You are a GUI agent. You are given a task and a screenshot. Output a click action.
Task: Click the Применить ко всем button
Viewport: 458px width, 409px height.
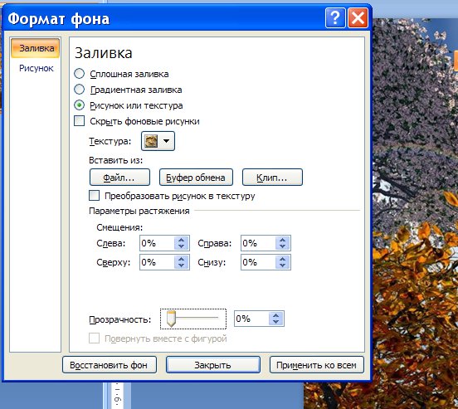[317, 365]
